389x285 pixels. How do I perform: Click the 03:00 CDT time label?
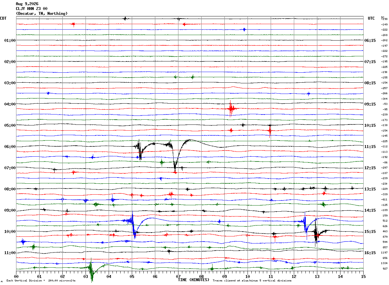tap(10, 83)
